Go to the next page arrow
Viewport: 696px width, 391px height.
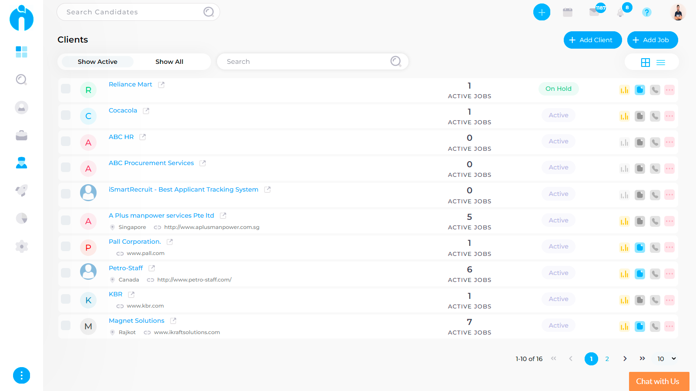625,359
